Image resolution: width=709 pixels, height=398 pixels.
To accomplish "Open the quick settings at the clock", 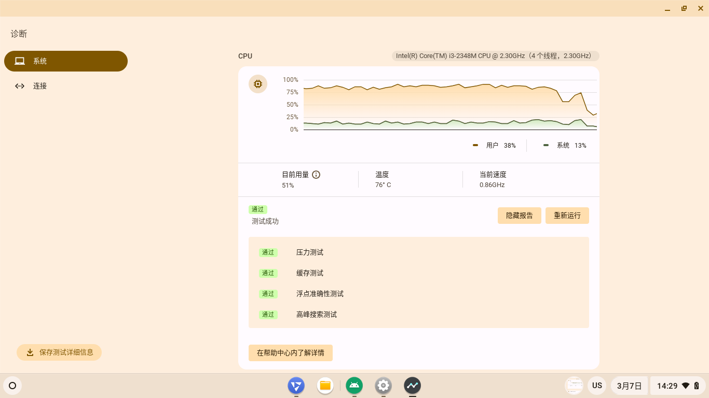I will tap(677, 386).
